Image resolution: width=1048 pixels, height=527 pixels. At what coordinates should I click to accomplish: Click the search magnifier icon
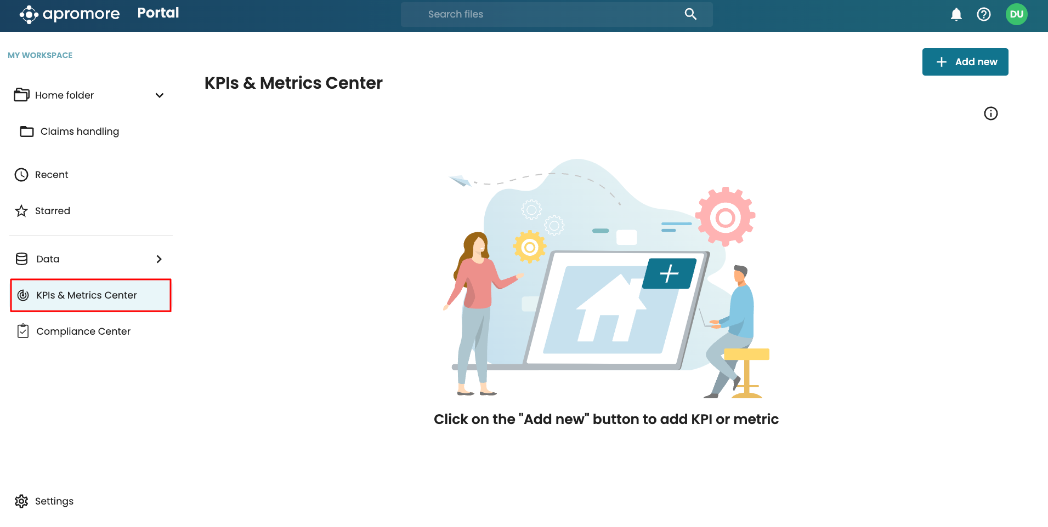[x=690, y=15]
